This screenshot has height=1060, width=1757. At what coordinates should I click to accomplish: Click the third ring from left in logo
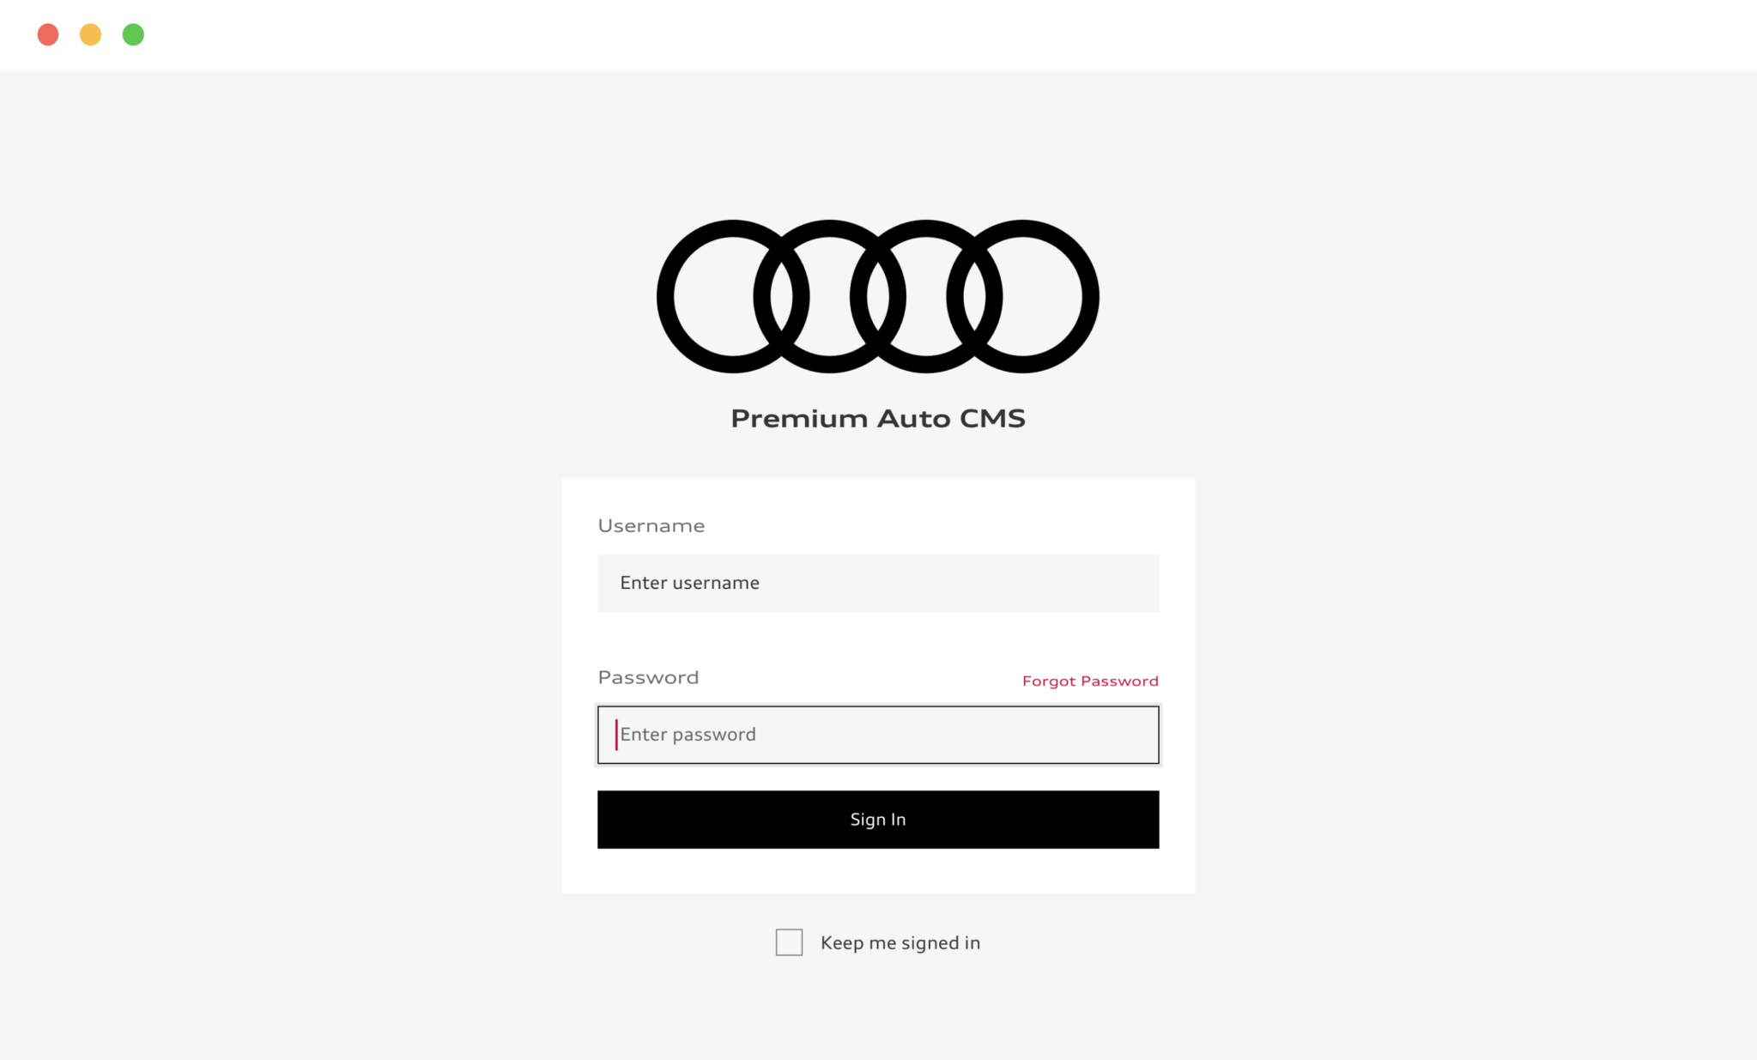(x=926, y=296)
